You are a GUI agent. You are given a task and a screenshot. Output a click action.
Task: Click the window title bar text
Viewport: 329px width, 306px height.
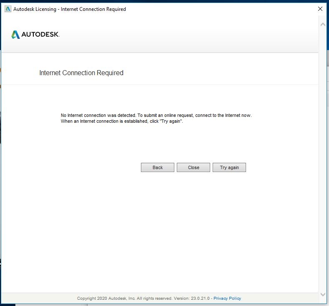[x=70, y=9]
